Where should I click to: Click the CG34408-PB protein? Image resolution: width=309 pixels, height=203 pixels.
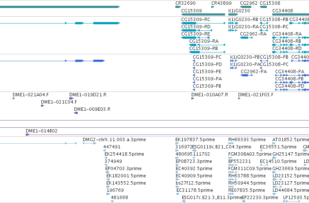292,83
